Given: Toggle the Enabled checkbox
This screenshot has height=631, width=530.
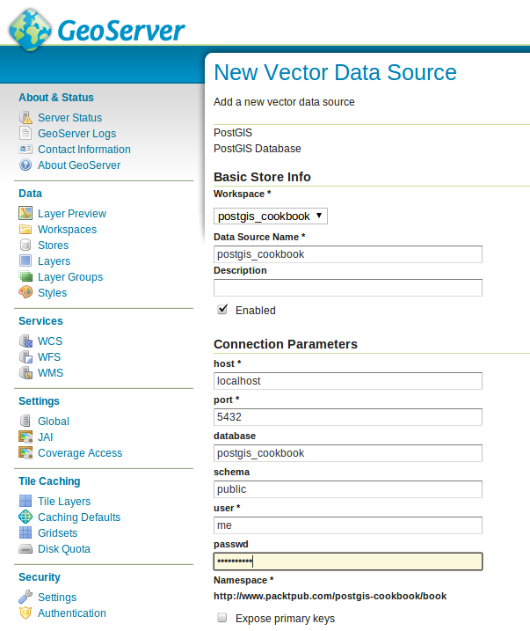Looking at the screenshot, I should tap(222, 310).
